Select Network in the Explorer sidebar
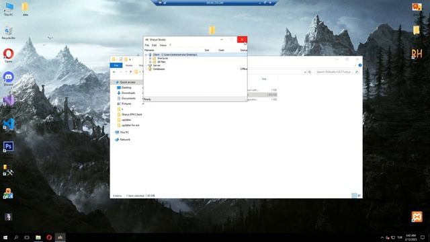 tap(125, 140)
